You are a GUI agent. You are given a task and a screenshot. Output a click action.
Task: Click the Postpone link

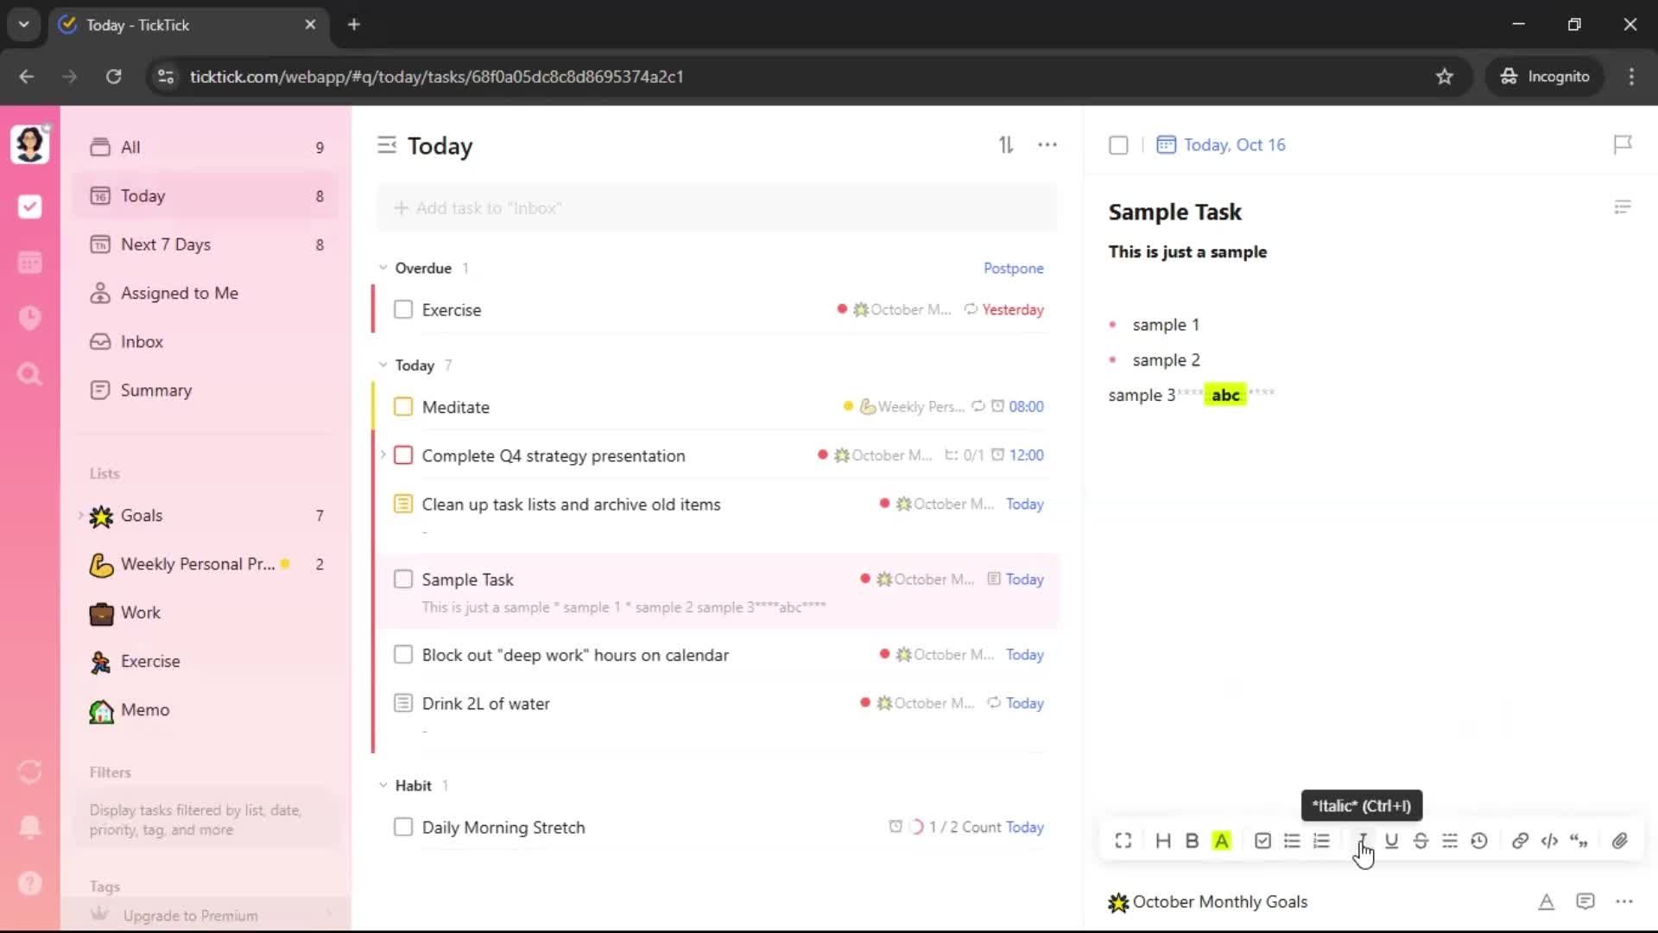coord(1013,268)
